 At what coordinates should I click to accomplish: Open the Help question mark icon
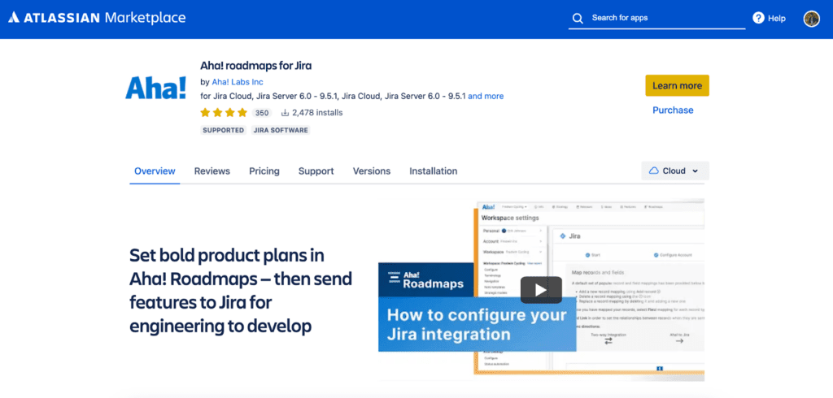coord(758,18)
